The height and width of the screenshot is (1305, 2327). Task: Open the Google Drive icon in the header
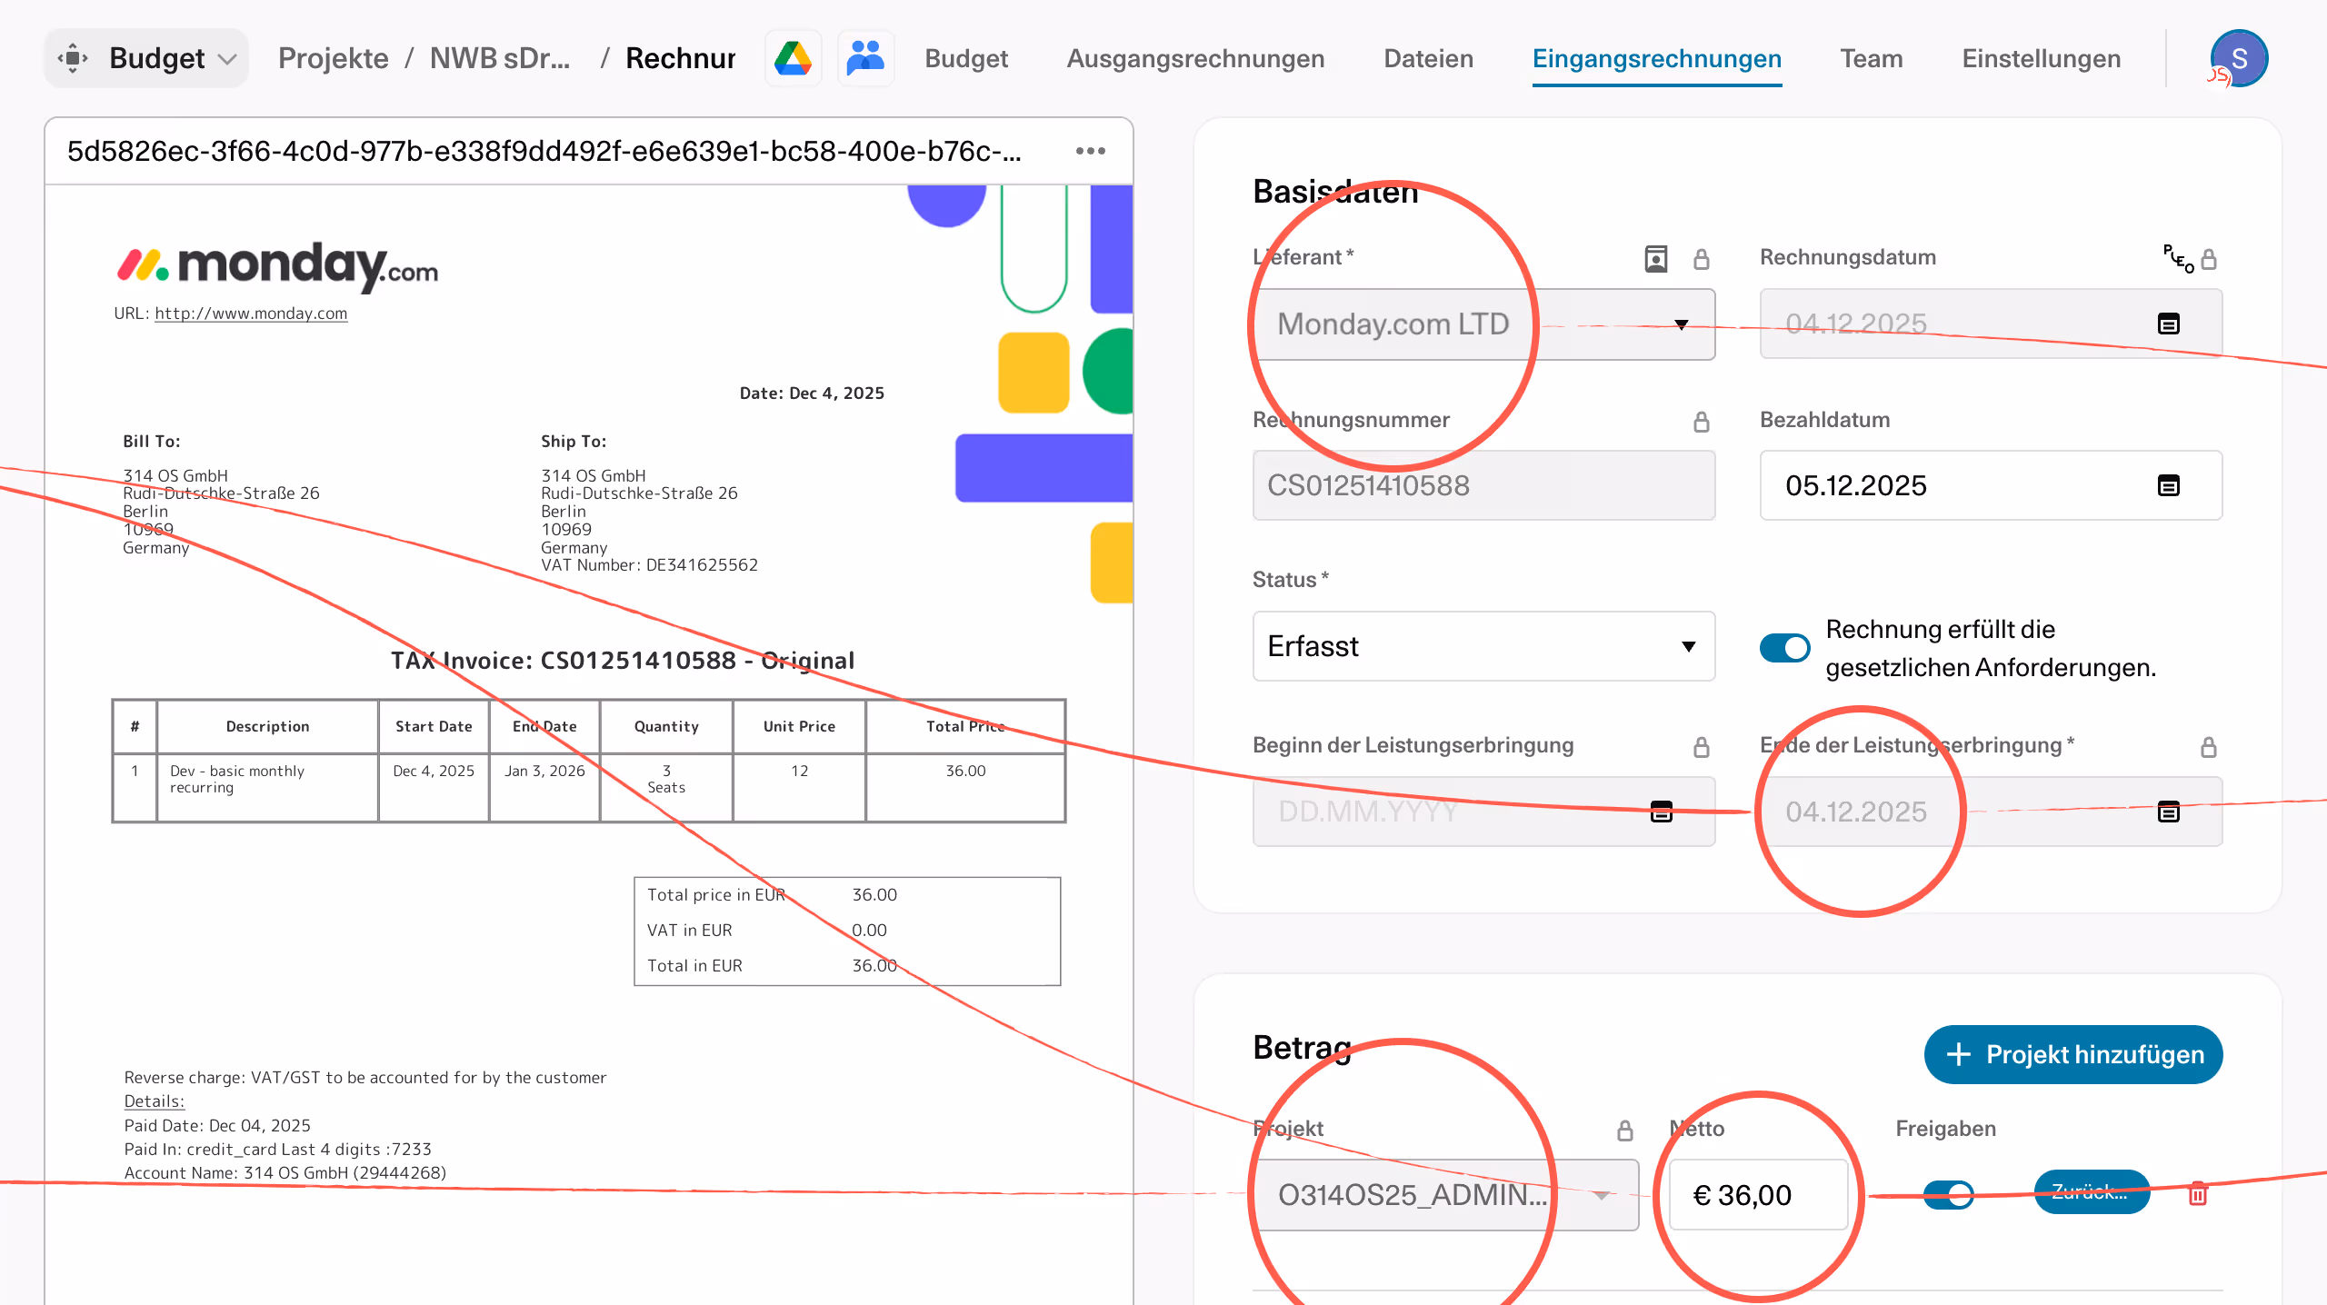click(792, 57)
